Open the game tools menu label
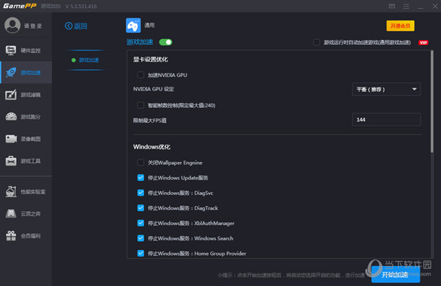This screenshot has height=286, width=441. point(31,161)
